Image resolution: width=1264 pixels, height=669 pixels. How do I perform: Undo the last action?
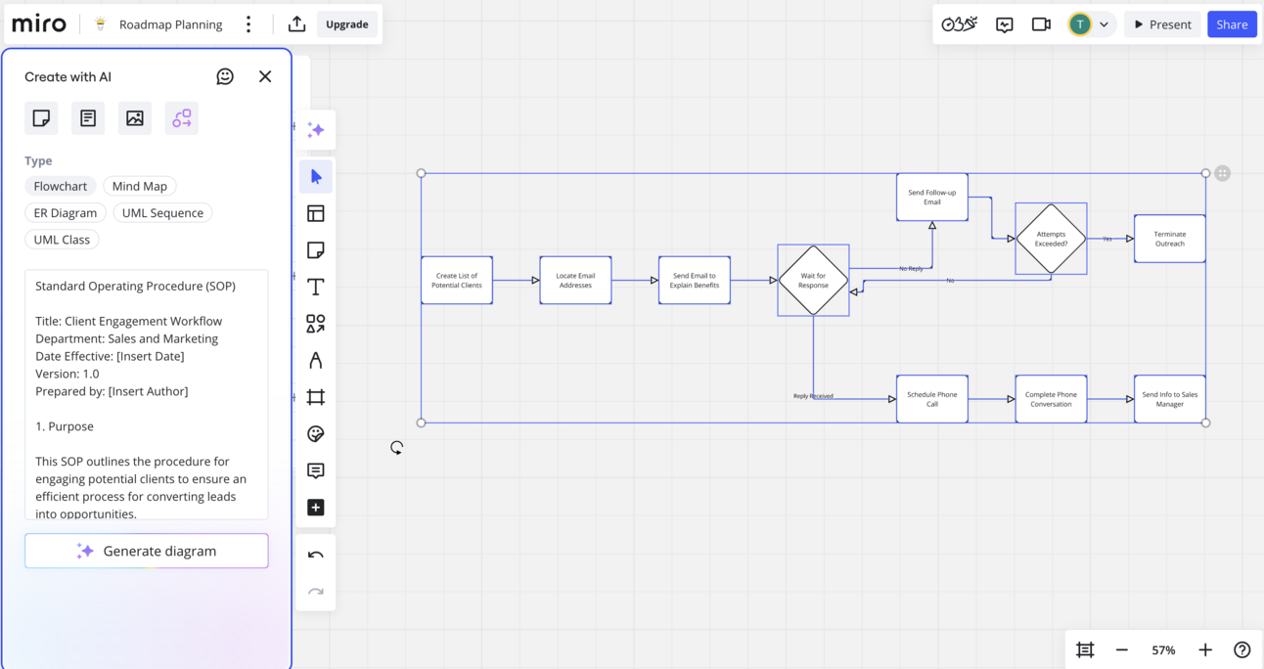315,554
